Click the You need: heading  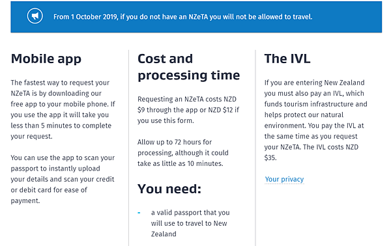pyautogui.click(x=169, y=189)
